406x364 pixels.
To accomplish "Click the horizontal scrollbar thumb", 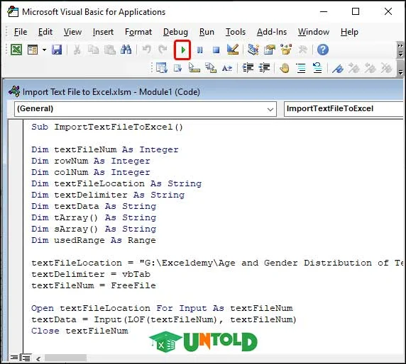I will click(65, 358).
